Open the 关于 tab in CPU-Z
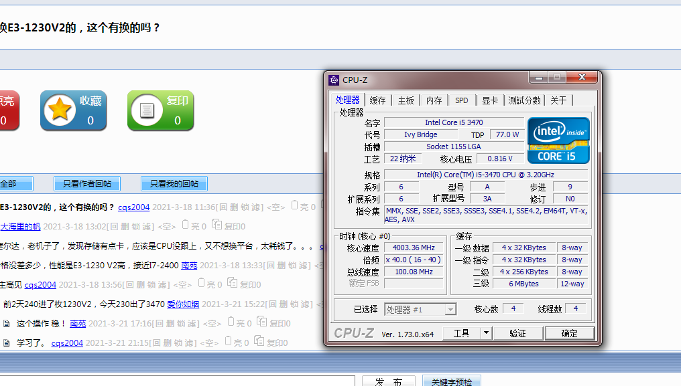Viewport: 681px width, 386px height. click(558, 100)
